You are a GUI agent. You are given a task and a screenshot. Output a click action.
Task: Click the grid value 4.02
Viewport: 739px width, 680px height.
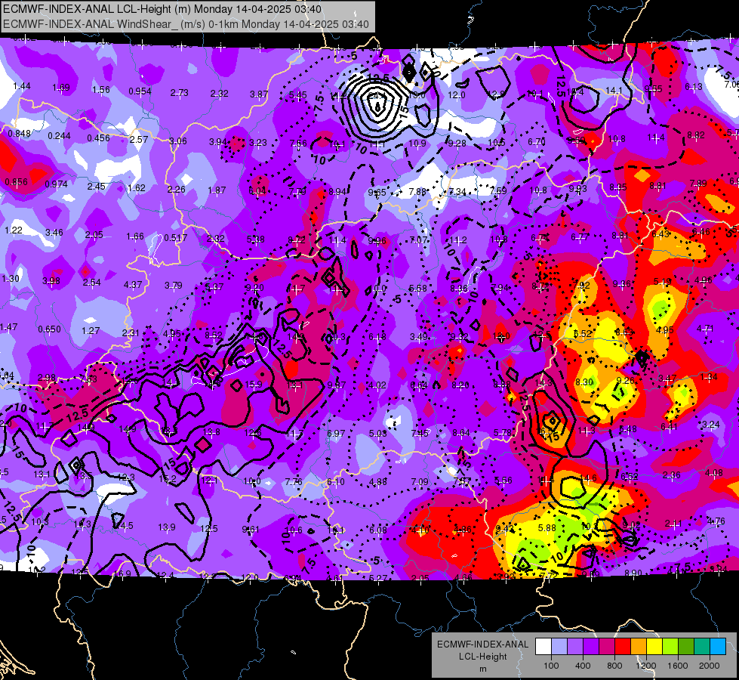point(377,385)
